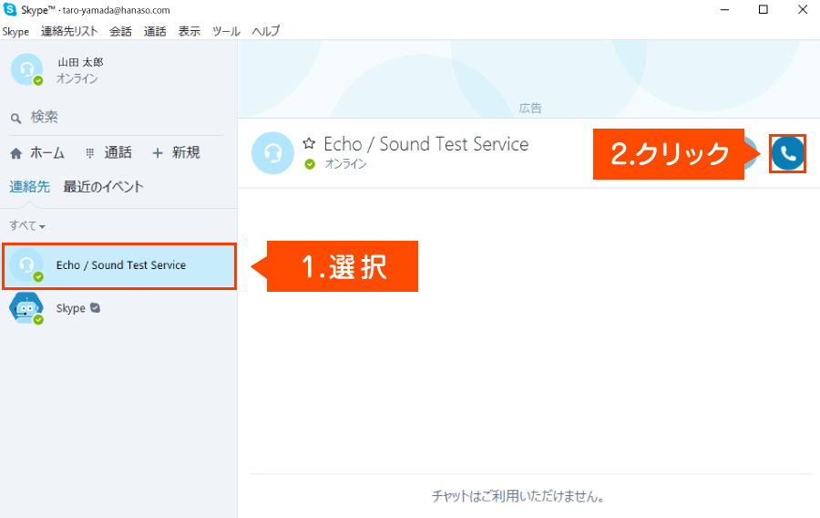Click the home house icon
The width and height of the screenshot is (820, 518).
click(x=16, y=153)
